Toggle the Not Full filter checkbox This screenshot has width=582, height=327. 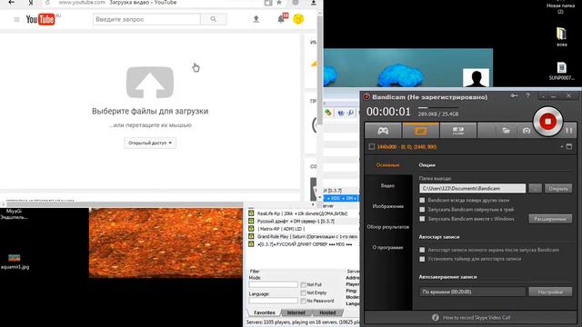[303, 284]
